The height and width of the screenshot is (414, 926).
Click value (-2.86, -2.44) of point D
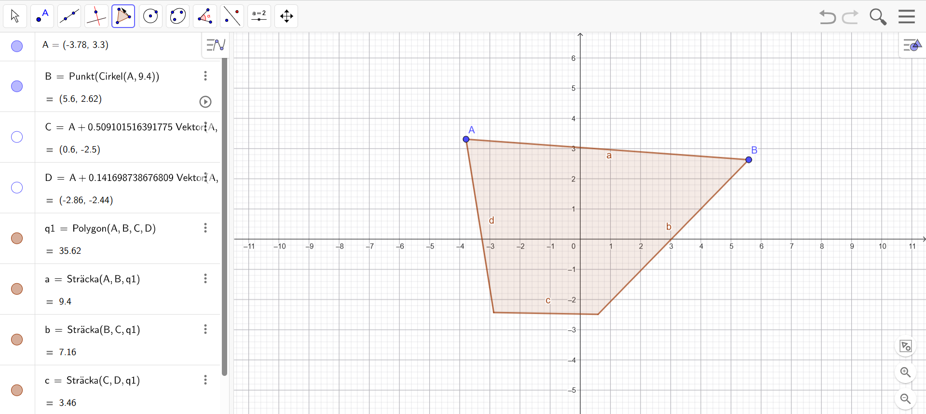[x=86, y=200]
